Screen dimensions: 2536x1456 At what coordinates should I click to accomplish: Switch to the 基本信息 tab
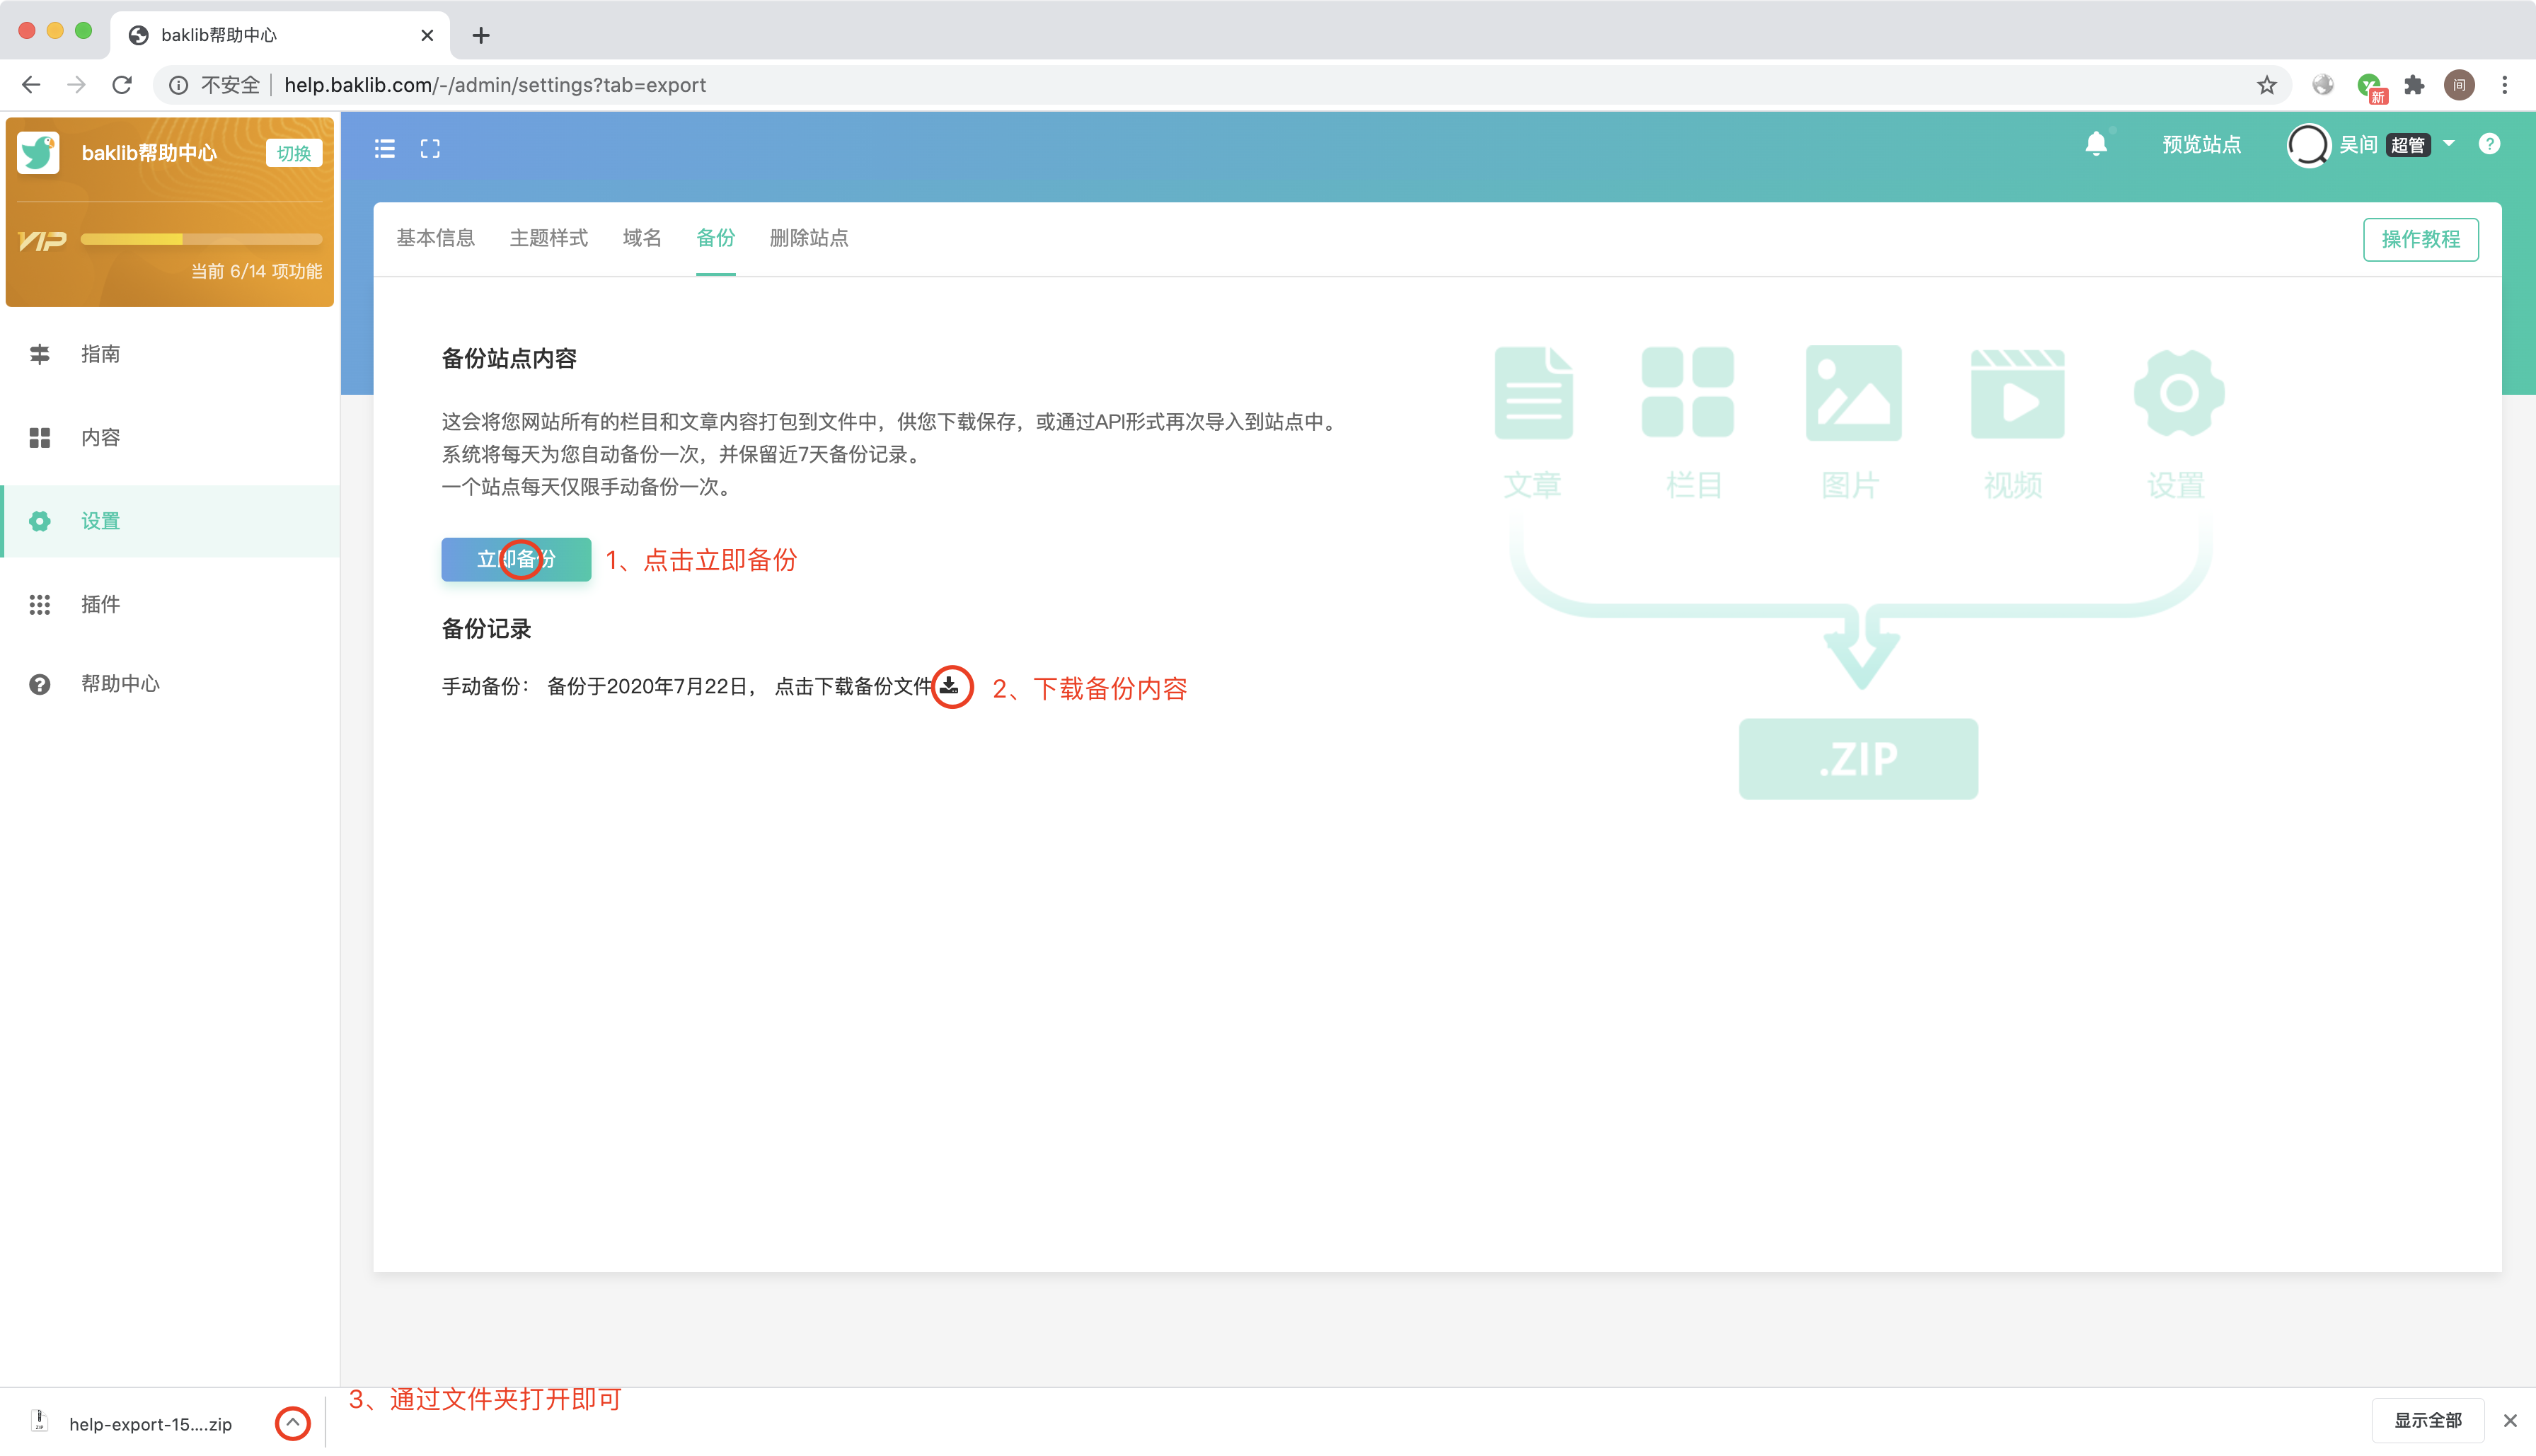tap(435, 238)
